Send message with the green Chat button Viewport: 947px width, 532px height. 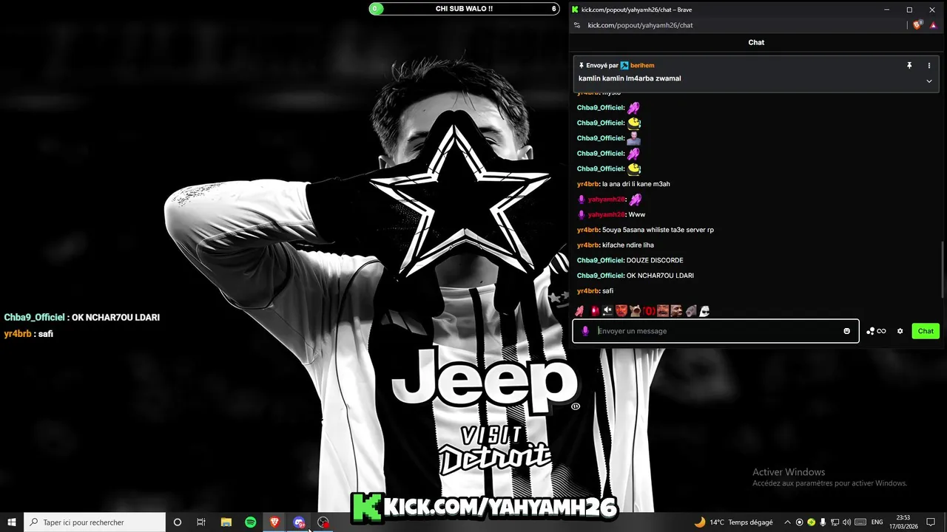(x=926, y=331)
